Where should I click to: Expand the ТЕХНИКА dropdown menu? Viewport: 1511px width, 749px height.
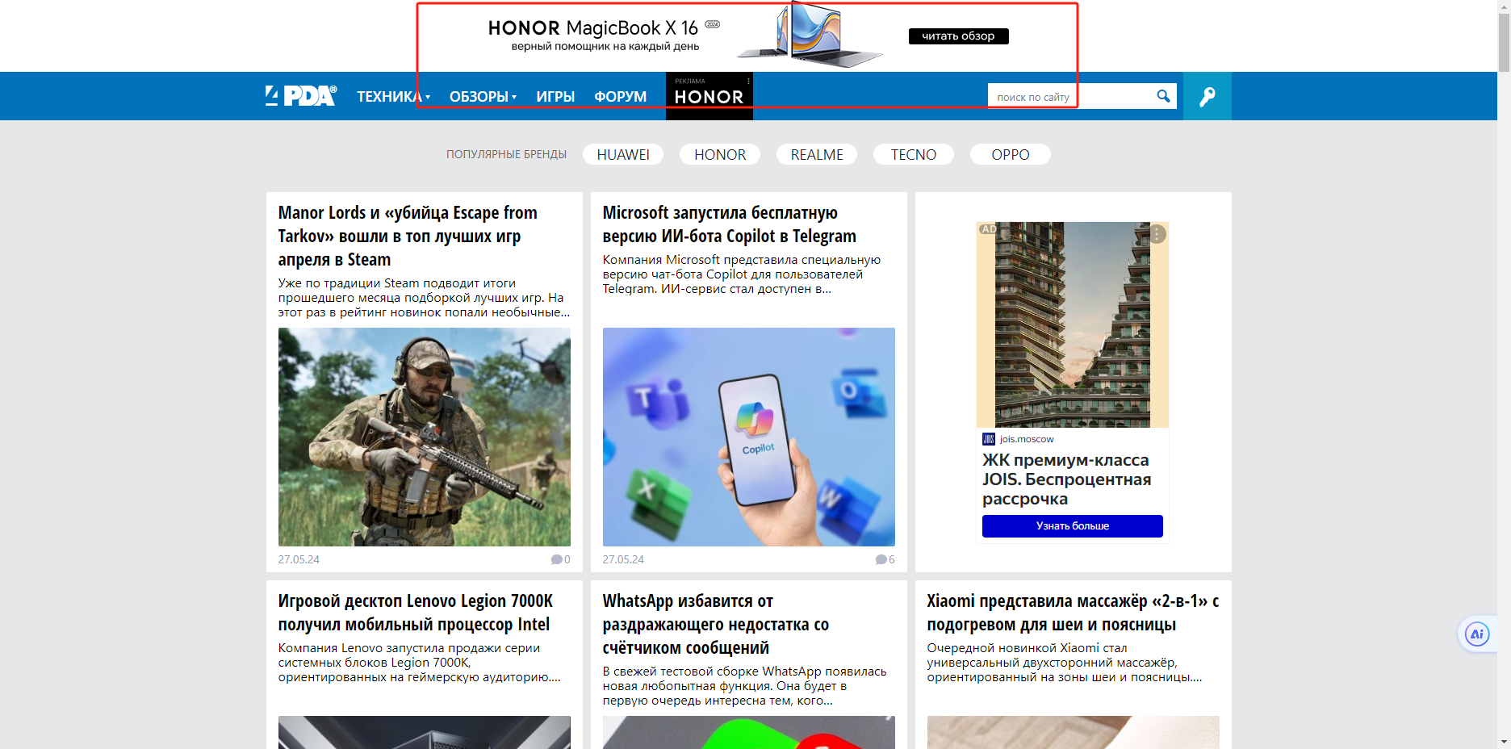(x=393, y=97)
